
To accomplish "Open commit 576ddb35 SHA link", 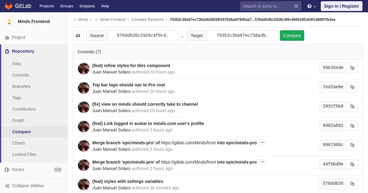I will coord(333,184).
